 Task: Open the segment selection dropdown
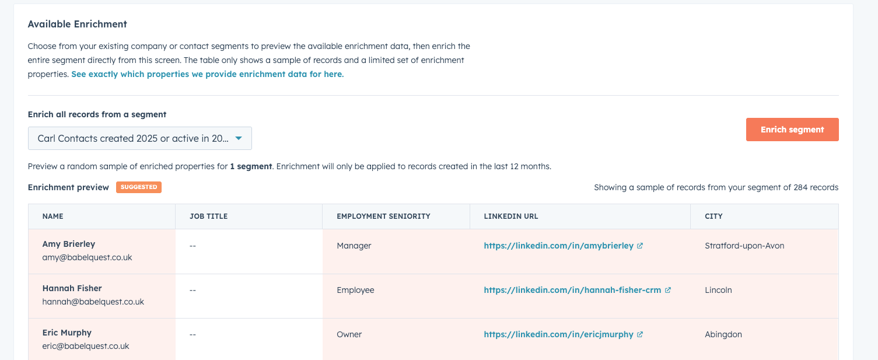click(140, 138)
